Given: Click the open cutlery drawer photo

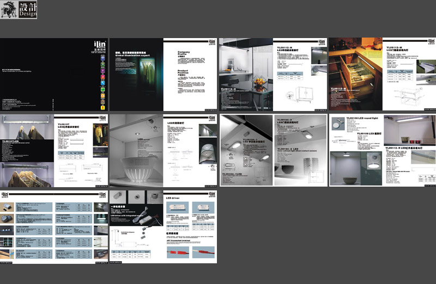Looking at the screenshot, I should pos(356,75).
